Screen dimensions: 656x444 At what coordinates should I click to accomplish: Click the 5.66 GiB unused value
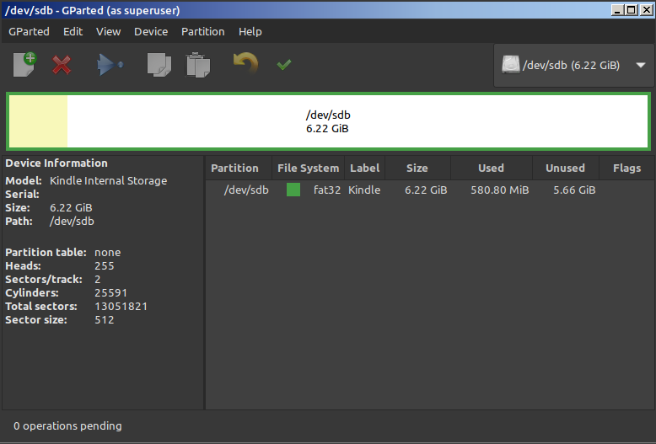coord(574,190)
